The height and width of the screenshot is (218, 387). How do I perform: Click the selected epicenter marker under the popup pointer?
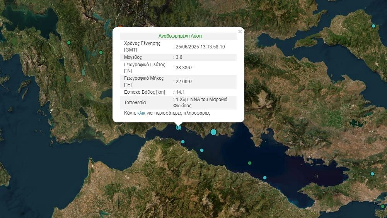[179, 127]
